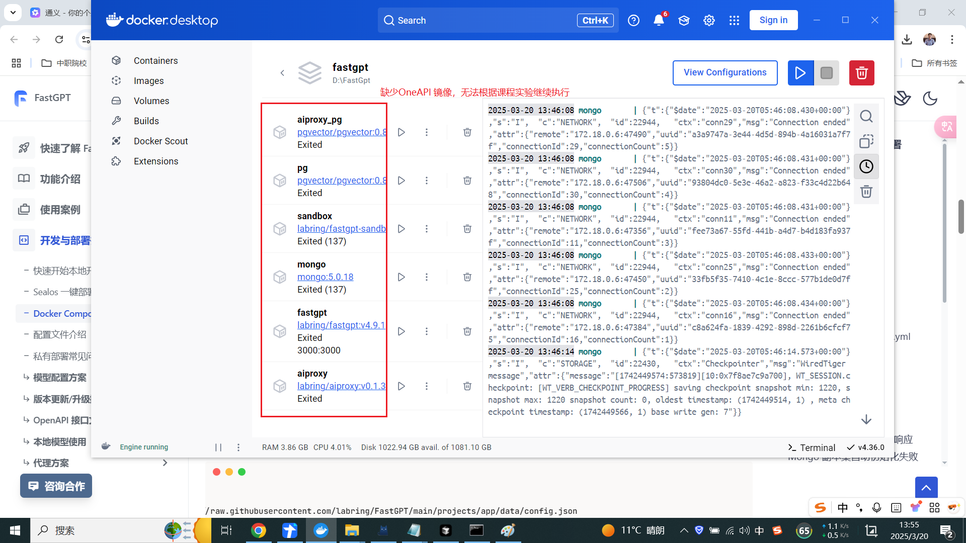Click the copy logs icon
Viewport: 966px width, 543px height.
pos(866,141)
